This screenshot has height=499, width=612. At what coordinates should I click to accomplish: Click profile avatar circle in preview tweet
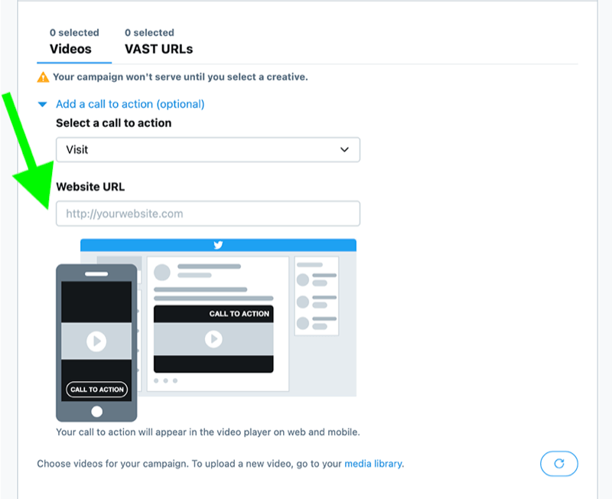162,272
